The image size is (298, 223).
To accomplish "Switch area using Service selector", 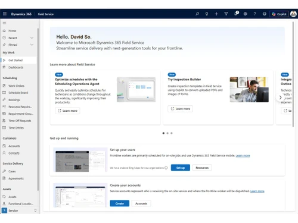I will click(19, 211).
